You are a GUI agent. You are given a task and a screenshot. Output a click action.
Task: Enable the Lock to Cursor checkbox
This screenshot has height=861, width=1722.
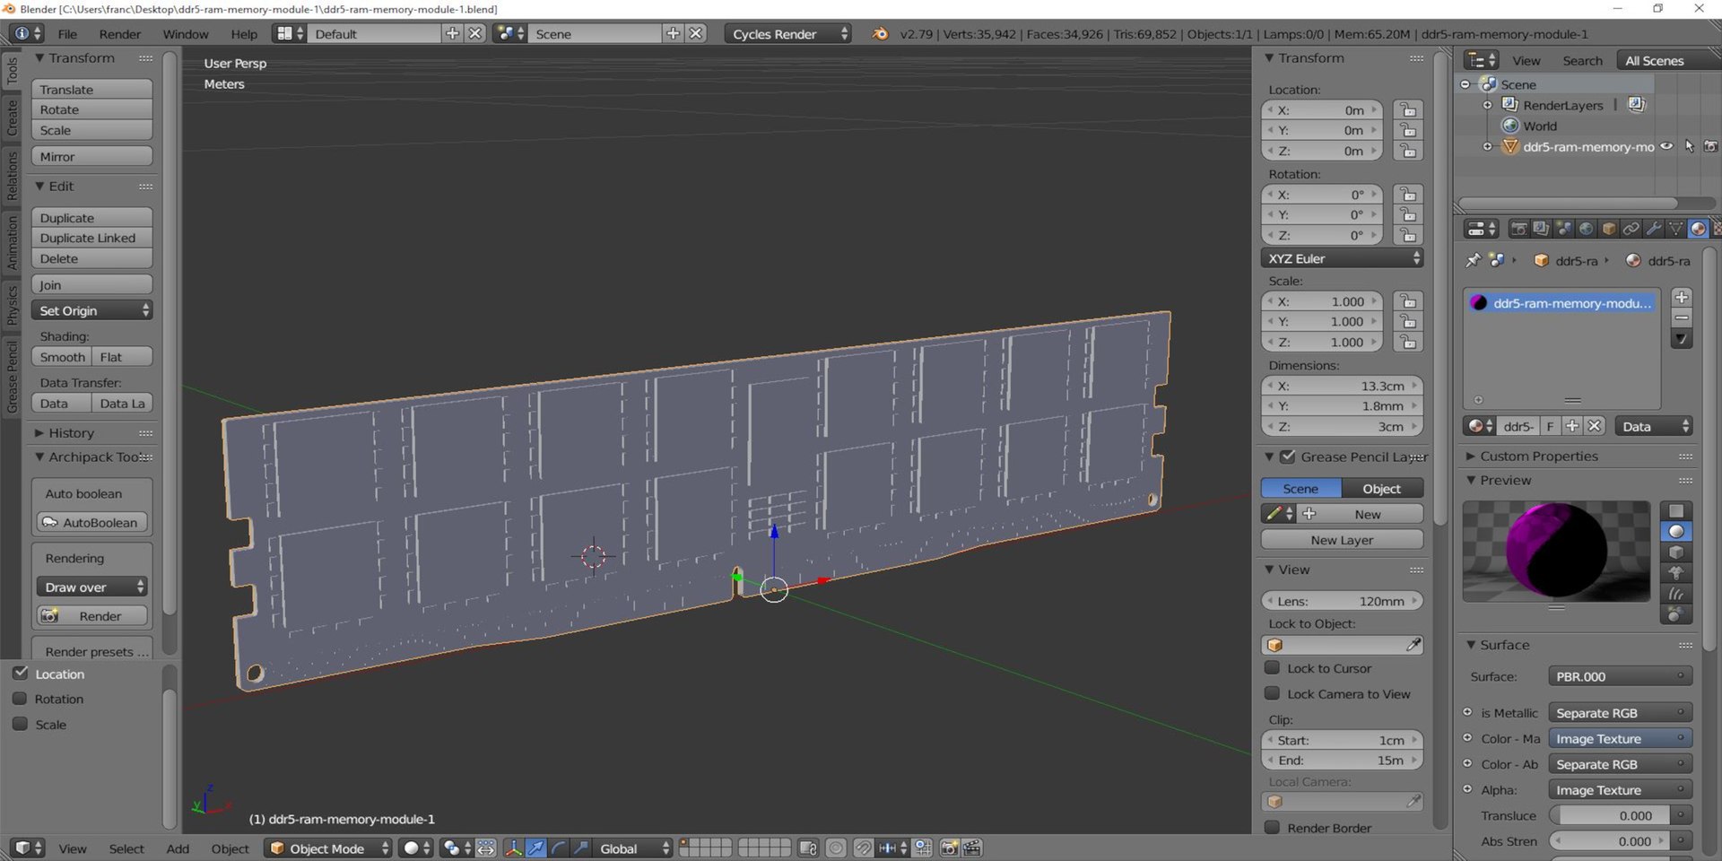(x=1272, y=668)
